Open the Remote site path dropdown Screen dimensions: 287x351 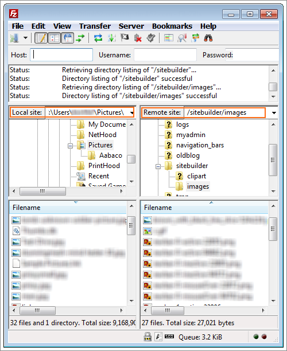pyautogui.click(x=274, y=112)
